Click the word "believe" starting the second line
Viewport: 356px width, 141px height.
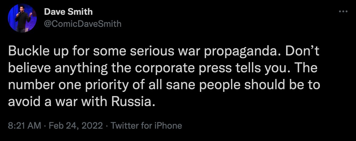(30, 68)
